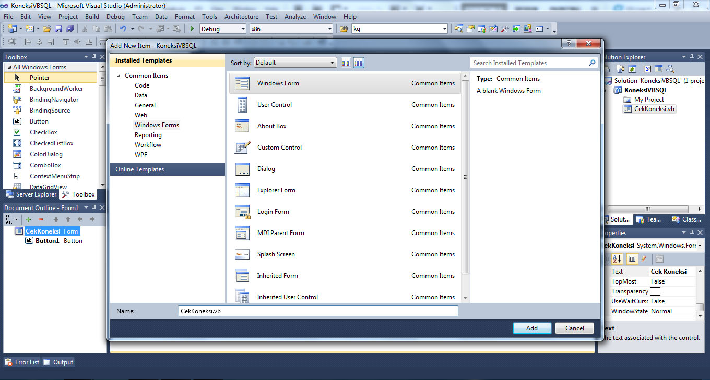Click the Find in Files icon beside kg box
Screen dimensions: 710x380
[344, 29]
